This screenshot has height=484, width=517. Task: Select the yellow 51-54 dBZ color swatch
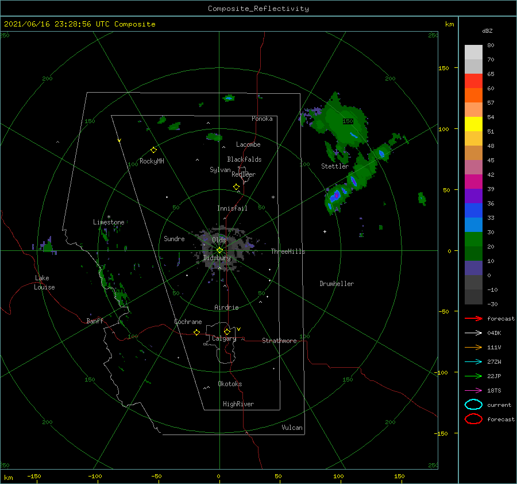click(x=473, y=124)
